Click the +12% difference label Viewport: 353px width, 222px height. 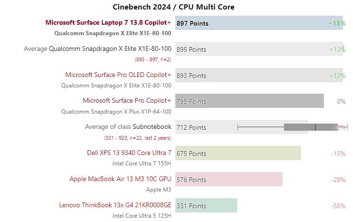coord(337,76)
